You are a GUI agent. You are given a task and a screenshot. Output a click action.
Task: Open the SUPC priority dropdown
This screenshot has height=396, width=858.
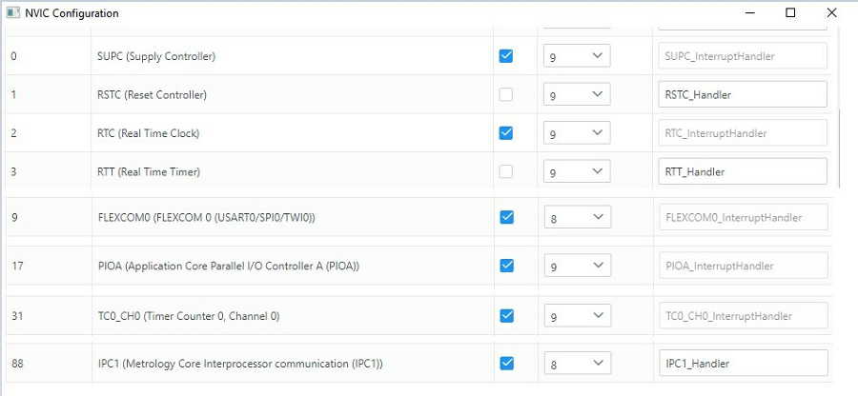click(x=578, y=56)
